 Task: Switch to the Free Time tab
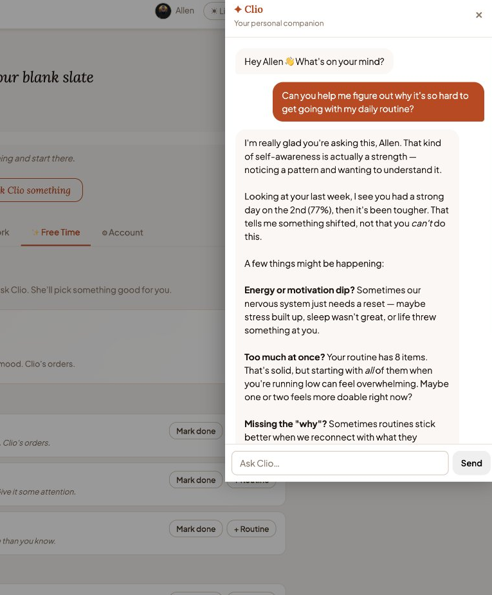click(56, 232)
